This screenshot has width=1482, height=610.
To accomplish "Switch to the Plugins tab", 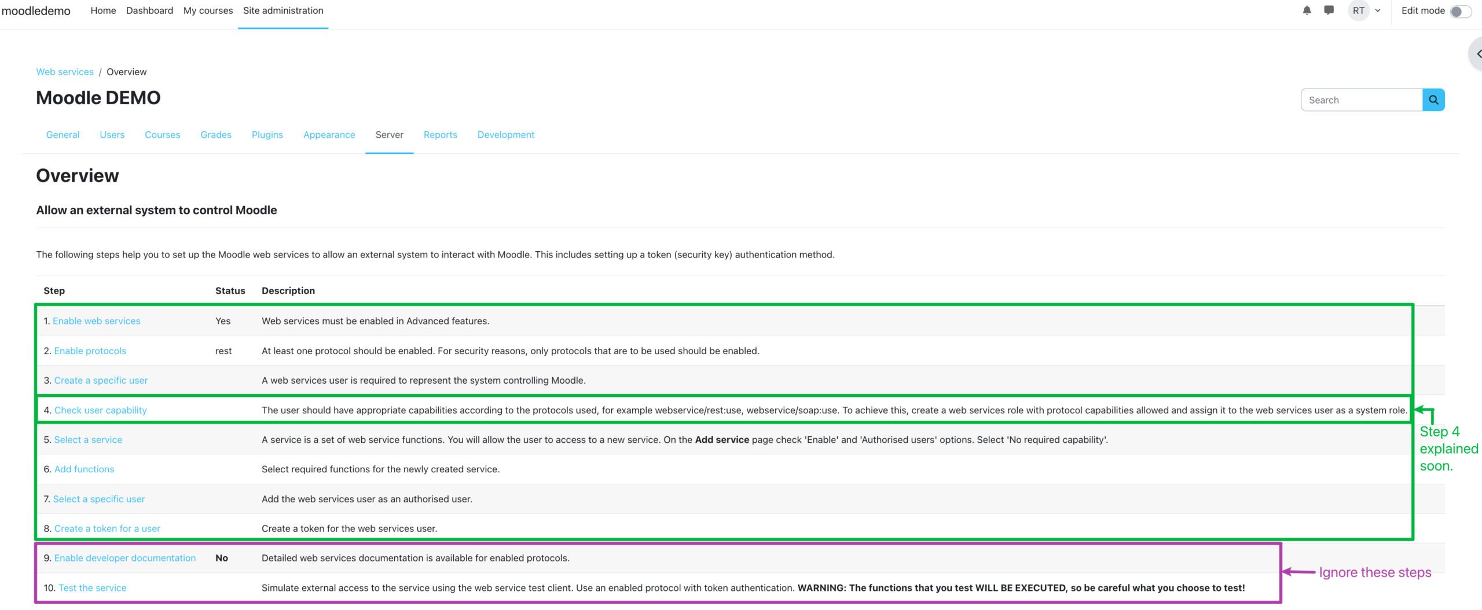I will (x=267, y=135).
